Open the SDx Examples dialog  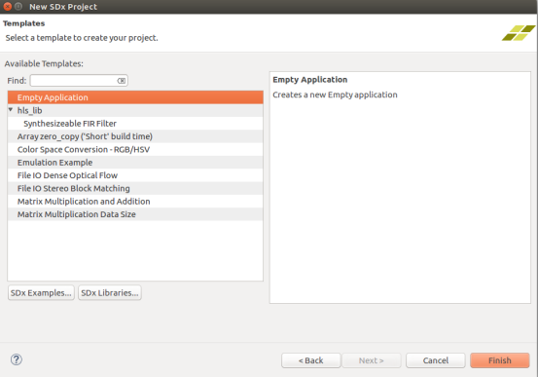(x=41, y=293)
